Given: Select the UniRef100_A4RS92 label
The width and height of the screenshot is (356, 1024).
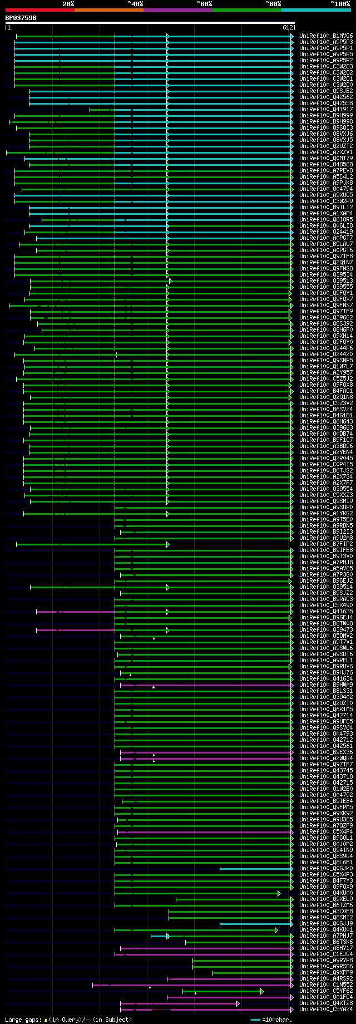Looking at the screenshot, I should coord(326,978).
